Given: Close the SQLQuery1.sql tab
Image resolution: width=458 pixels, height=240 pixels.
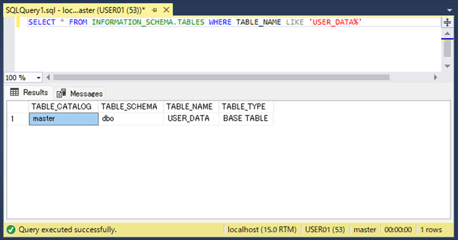Looking at the screenshot, I should tap(166, 10).
